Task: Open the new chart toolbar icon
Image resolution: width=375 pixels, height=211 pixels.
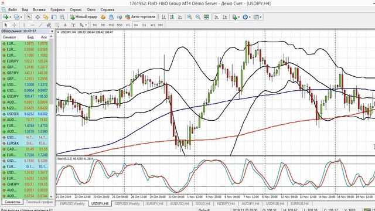Action: tap(5, 17)
